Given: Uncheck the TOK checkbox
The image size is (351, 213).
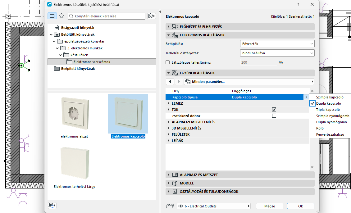Looking at the screenshot, I should [x=274, y=110].
